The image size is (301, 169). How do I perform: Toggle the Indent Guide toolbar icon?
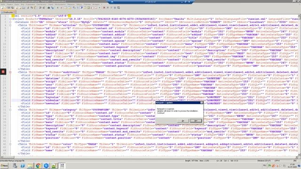point(81,8)
